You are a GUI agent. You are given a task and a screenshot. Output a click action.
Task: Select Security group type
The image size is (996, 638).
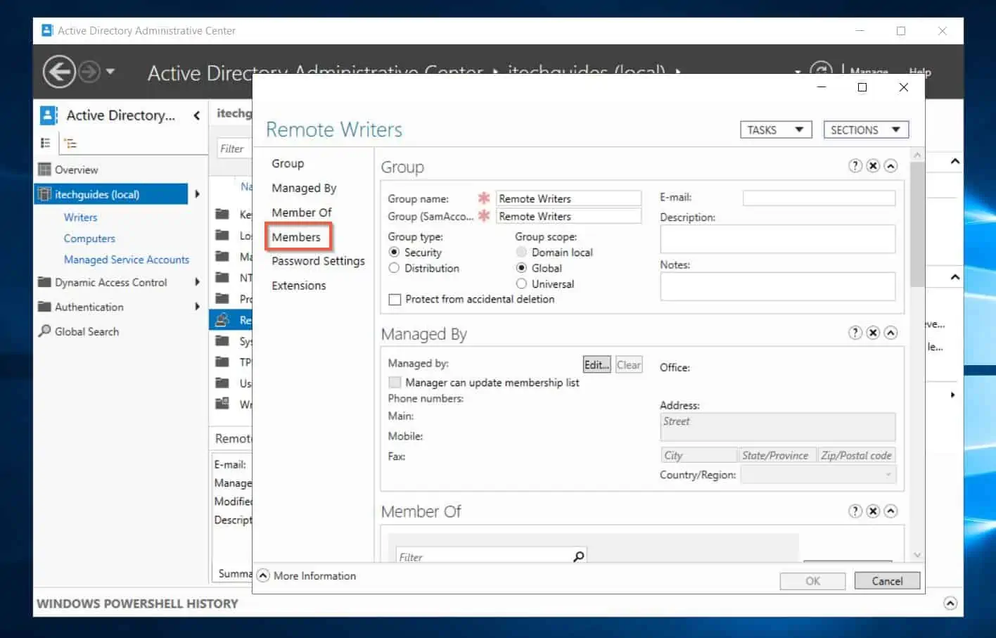tap(394, 252)
